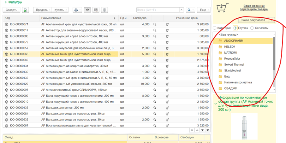
Task: Click the Заказ покупателя button
Action: click(x=253, y=20)
